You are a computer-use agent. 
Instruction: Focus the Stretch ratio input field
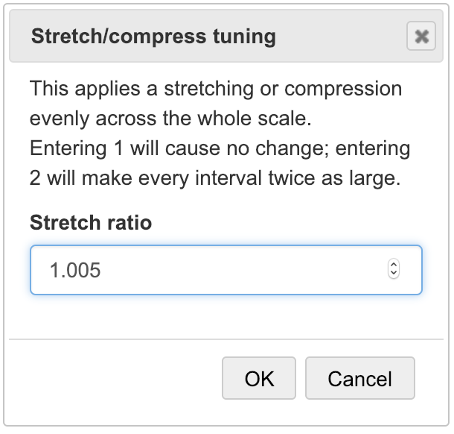pos(208,270)
